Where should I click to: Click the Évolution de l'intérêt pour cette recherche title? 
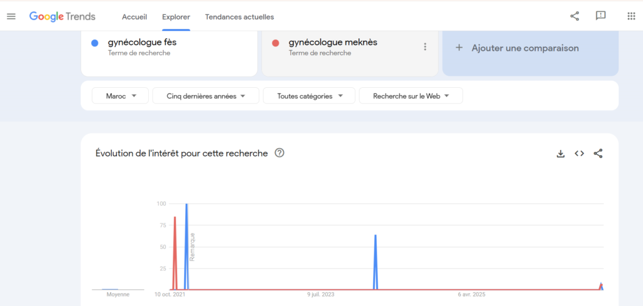(181, 153)
